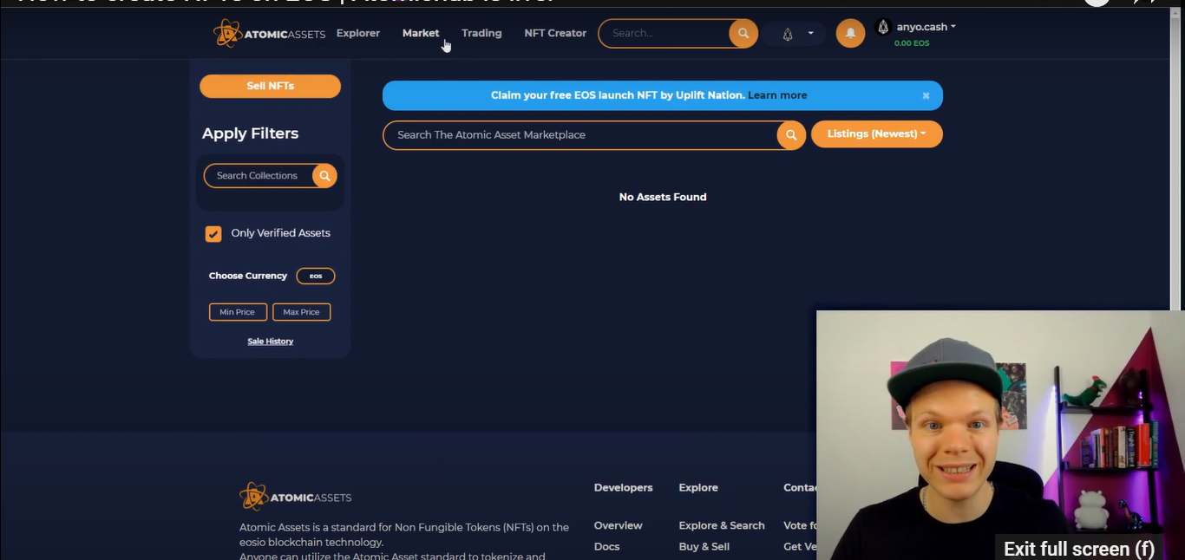Viewport: 1185px width, 560px height.
Task: Open the Listings (Newest) sort dropdown
Action: (877, 134)
